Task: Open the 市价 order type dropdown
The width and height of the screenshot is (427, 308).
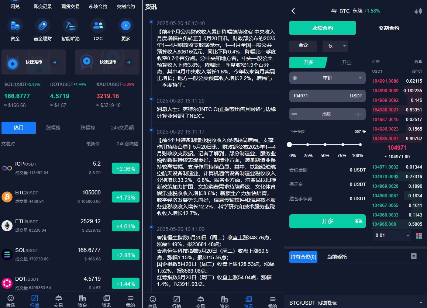Action: coord(327,78)
